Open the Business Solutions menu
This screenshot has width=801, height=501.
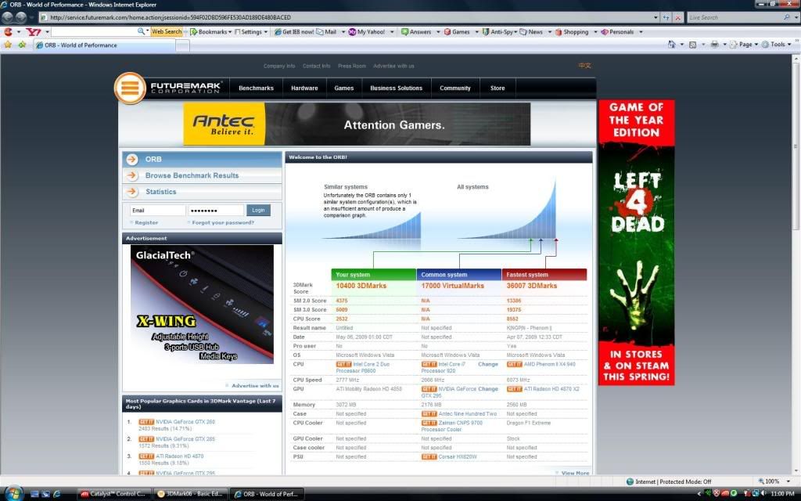coord(397,88)
